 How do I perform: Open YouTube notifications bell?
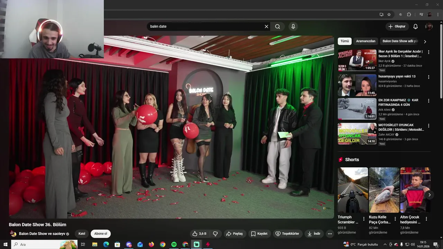tap(416, 27)
